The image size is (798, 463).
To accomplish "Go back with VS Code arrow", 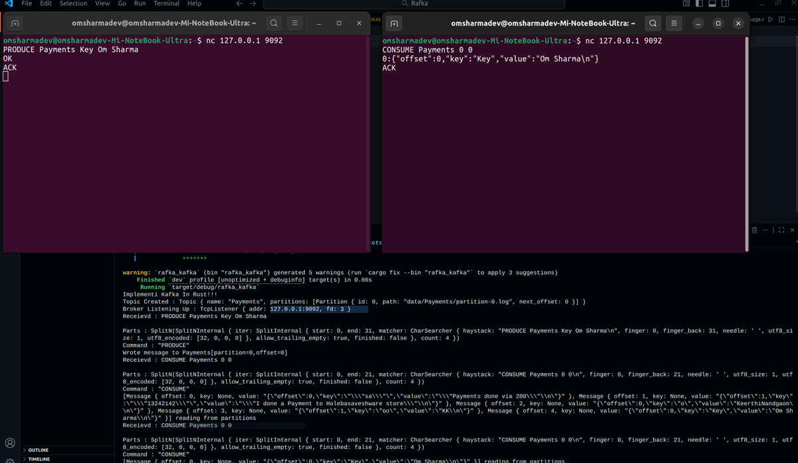I will pyautogui.click(x=240, y=3).
